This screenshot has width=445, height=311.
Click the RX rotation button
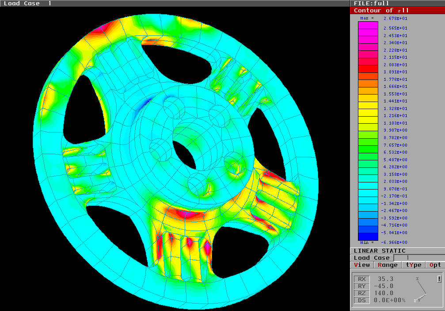click(362, 279)
